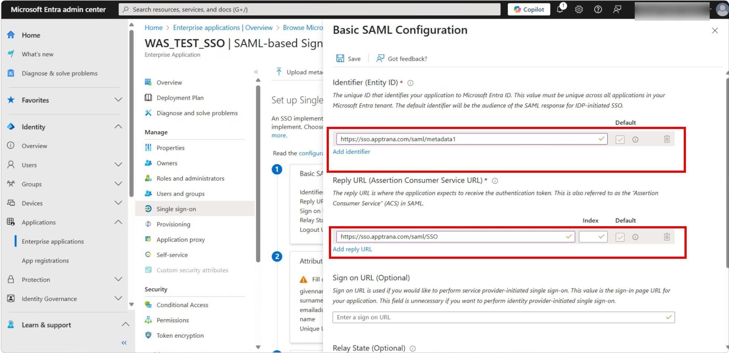Click the reply URL Index field
The image size is (729, 353).
[593, 237]
